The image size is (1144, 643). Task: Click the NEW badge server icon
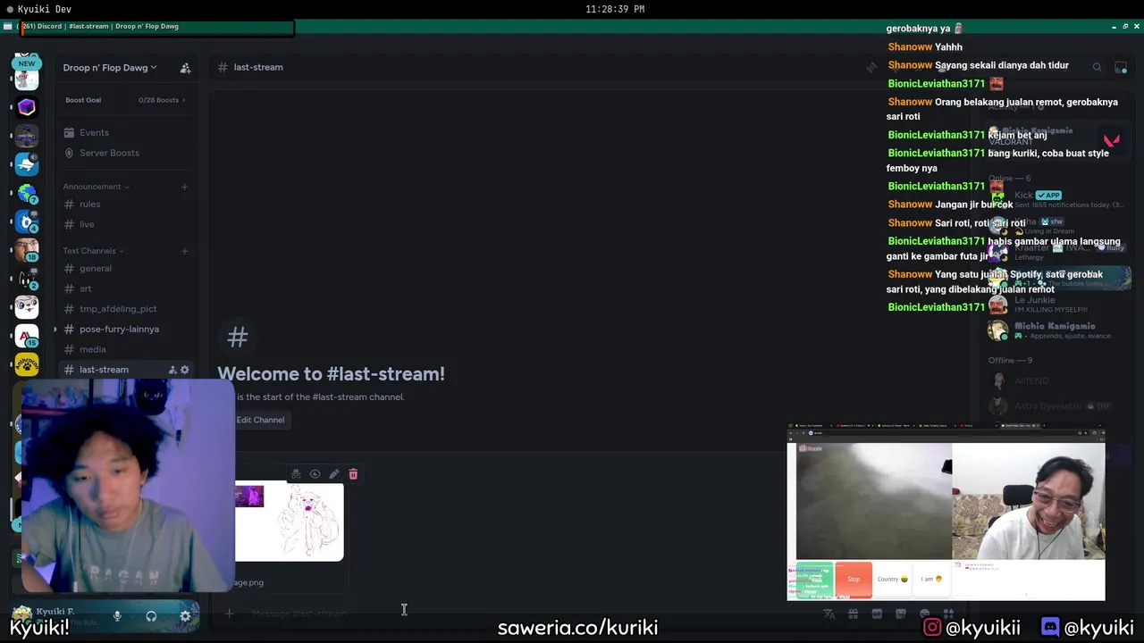pos(27,75)
